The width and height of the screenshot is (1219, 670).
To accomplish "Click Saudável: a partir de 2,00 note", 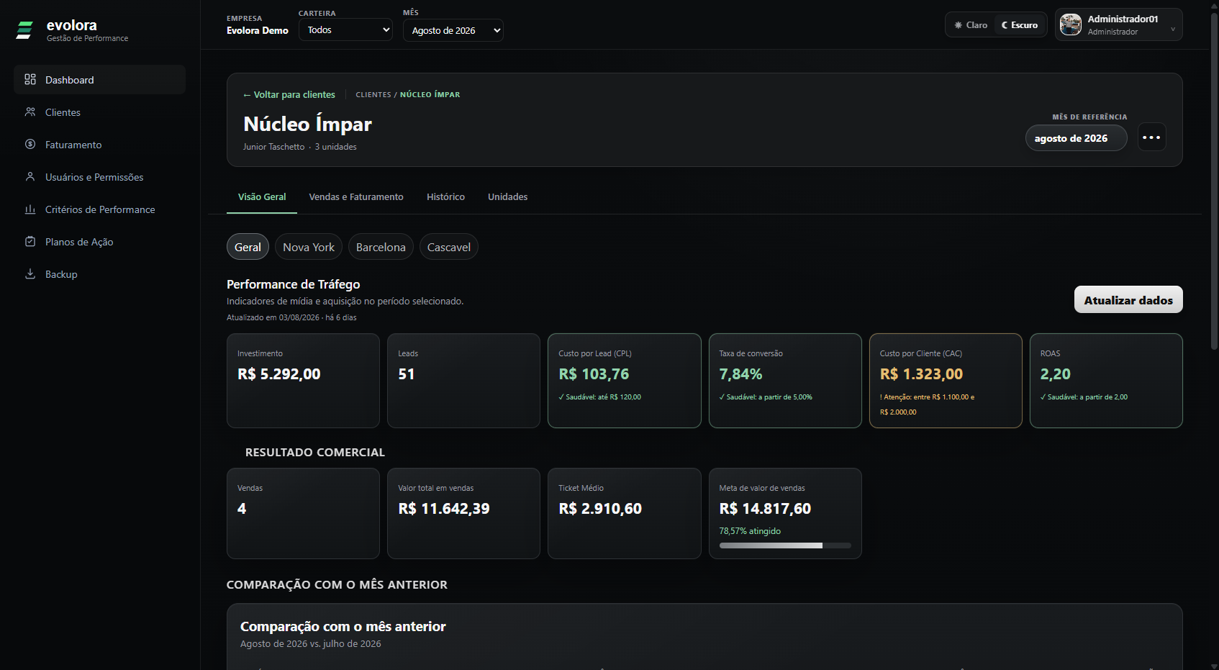I will click(1084, 397).
